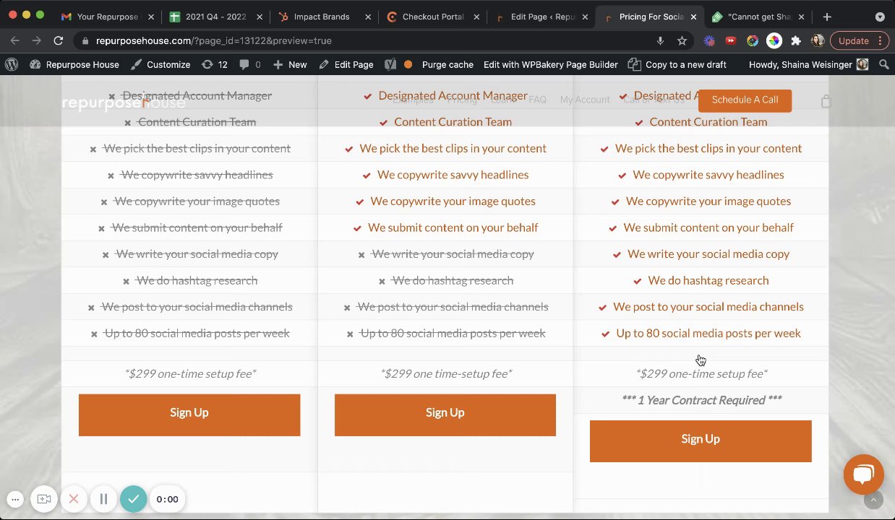Open the purple starburst browser extension

709,41
